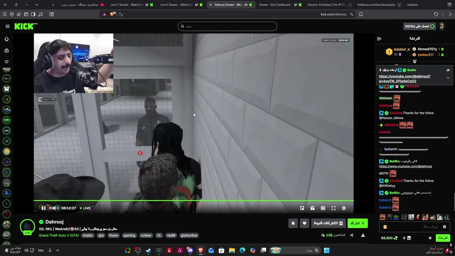Open chat settings gear
This screenshot has width=455, height=256.
(430, 238)
